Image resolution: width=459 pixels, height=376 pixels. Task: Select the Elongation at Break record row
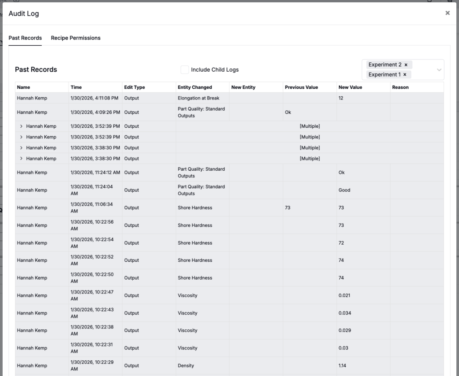(198, 98)
